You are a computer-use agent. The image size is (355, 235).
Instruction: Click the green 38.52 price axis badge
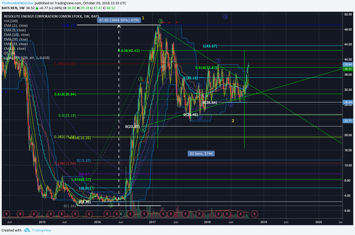[348, 69]
